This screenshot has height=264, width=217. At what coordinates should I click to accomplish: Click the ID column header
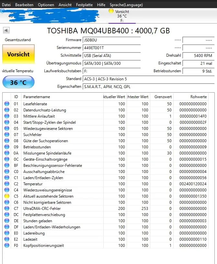[x=16, y=97]
